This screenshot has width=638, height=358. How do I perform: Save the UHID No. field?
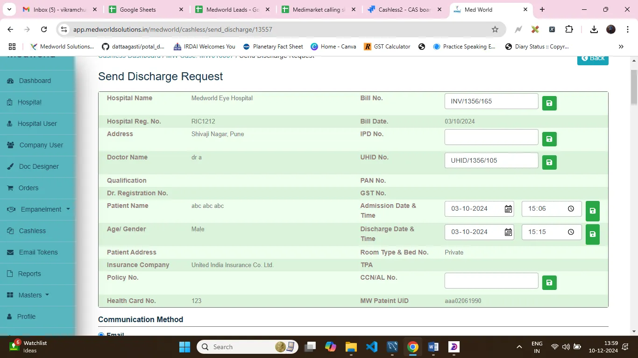pyautogui.click(x=549, y=162)
